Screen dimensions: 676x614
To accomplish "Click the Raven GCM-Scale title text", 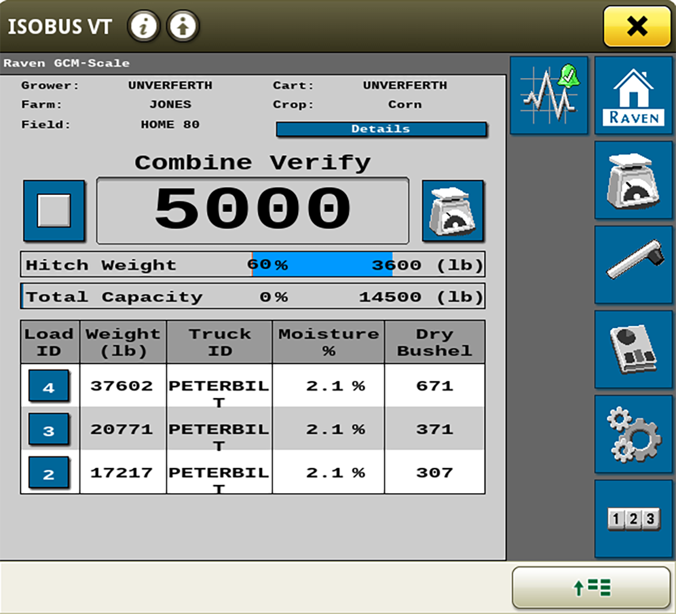I will 66,63.
